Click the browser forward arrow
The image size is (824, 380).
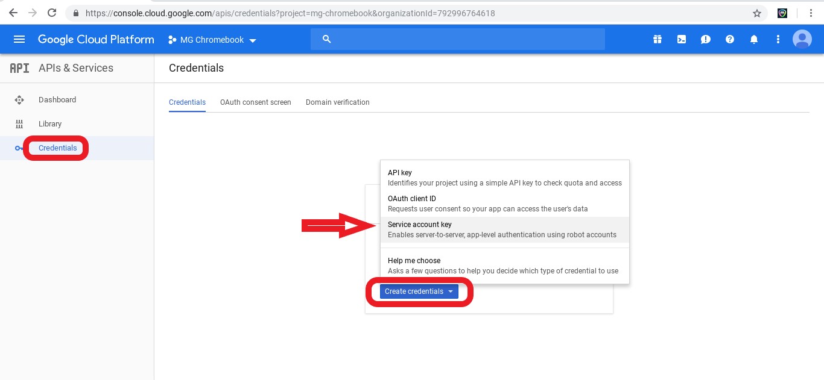pos(32,13)
